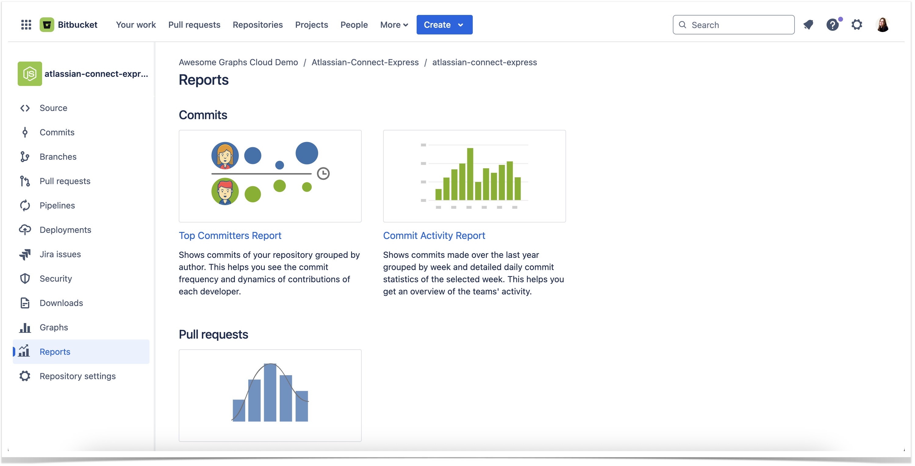This screenshot has height=466, width=915.
Task: Open Graphs in sidebar
Action: pos(54,328)
